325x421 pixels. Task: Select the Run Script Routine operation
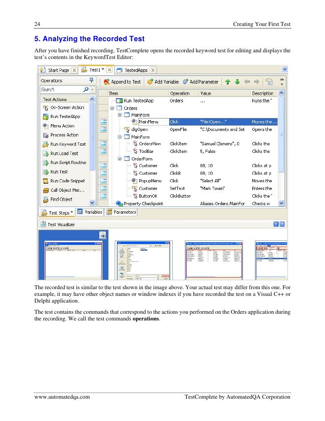65,162
